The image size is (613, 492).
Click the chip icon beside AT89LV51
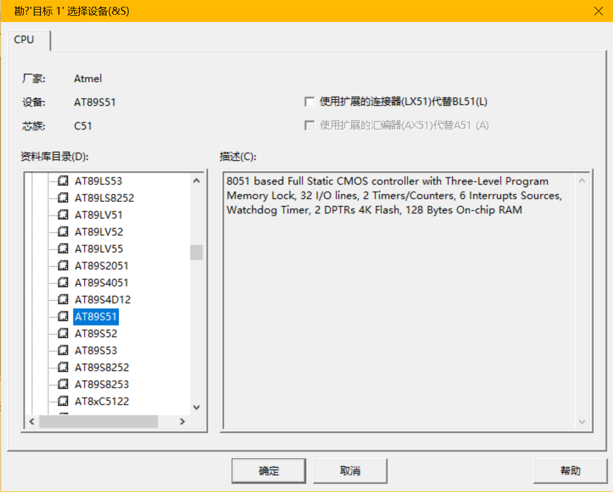[x=63, y=215]
